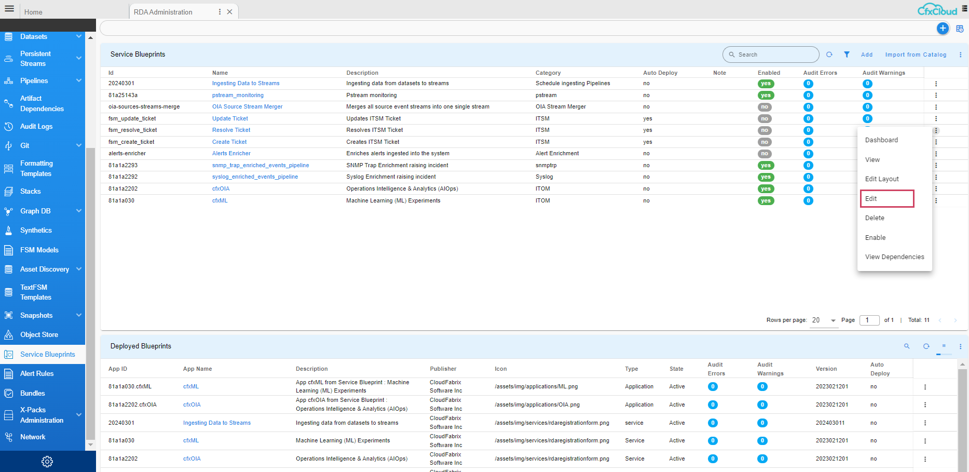Open the OIA Source Stream Merger link
Viewport: 969px width, 472px height.
(x=247, y=107)
